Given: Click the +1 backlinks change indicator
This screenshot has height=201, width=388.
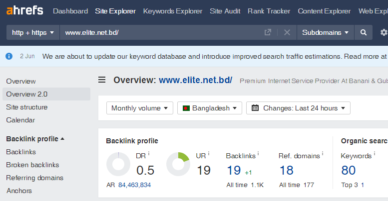Looking at the screenshot, I should pyautogui.click(x=248, y=173).
